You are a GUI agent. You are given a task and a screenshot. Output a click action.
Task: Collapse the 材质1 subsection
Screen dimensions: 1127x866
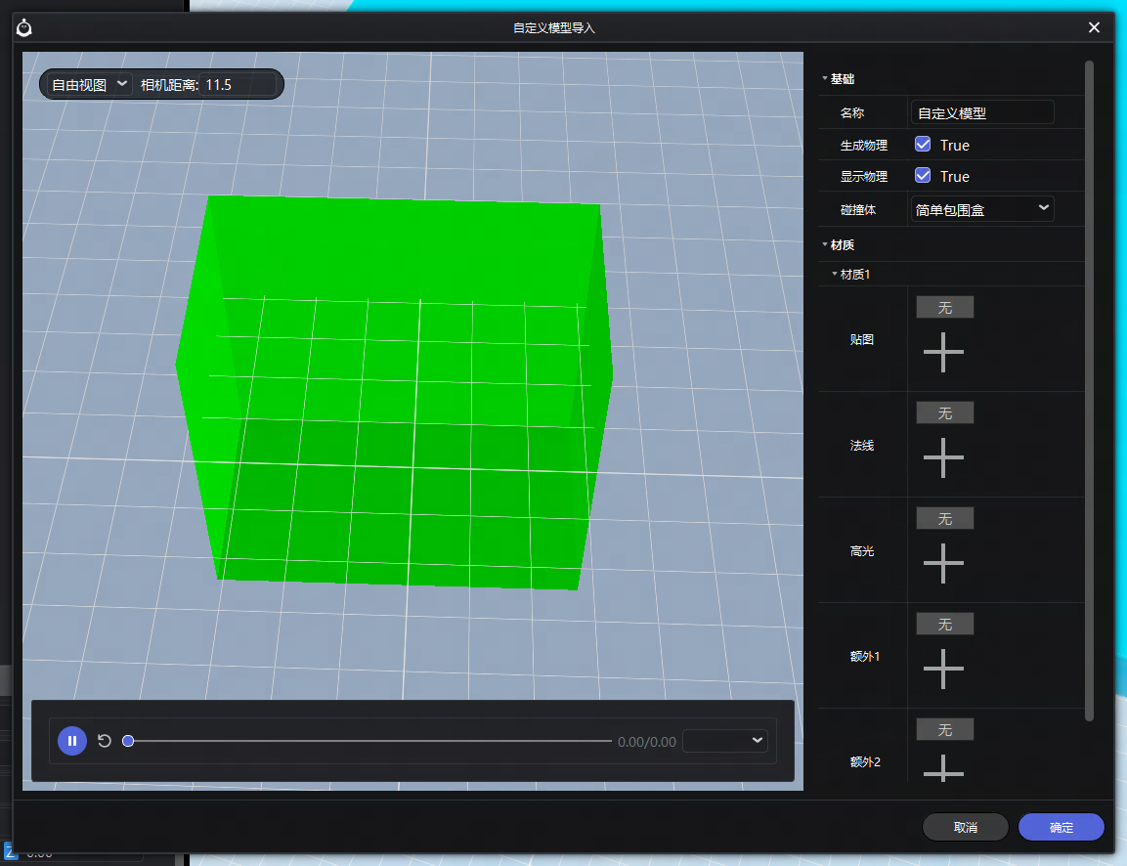coord(835,274)
